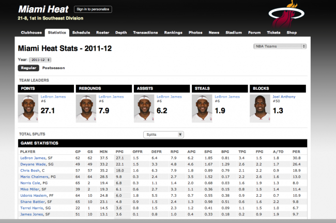Open the Transactions tab
The height and width of the screenshot is (223, 336).
[145, 33]
